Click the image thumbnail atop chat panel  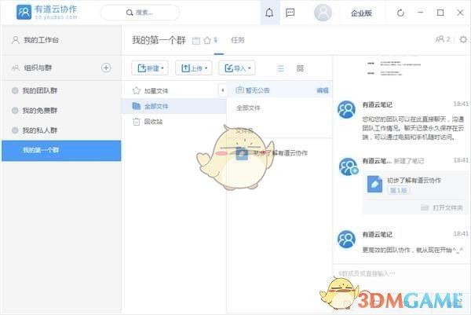click(x=394, y=68)
